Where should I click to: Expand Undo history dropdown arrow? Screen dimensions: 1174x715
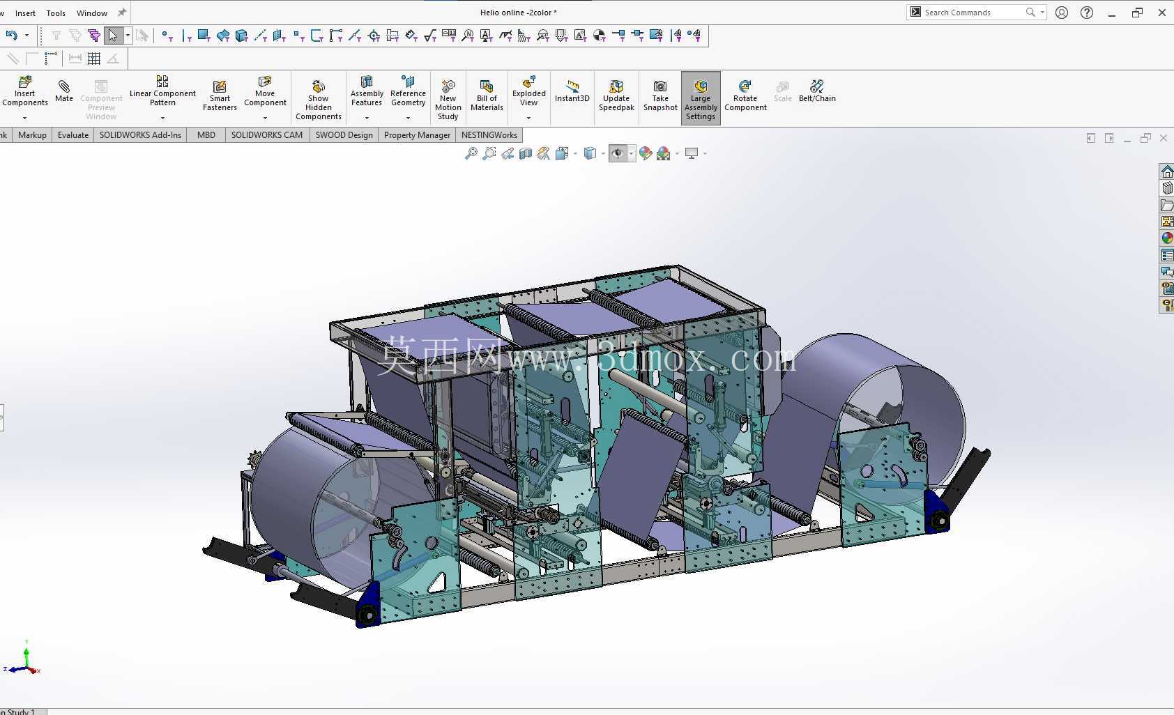coord(26,36)
